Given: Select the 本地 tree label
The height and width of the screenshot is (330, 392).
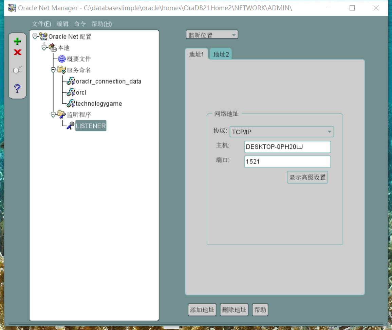Looking at the screenshot, I should click(63, 48).
